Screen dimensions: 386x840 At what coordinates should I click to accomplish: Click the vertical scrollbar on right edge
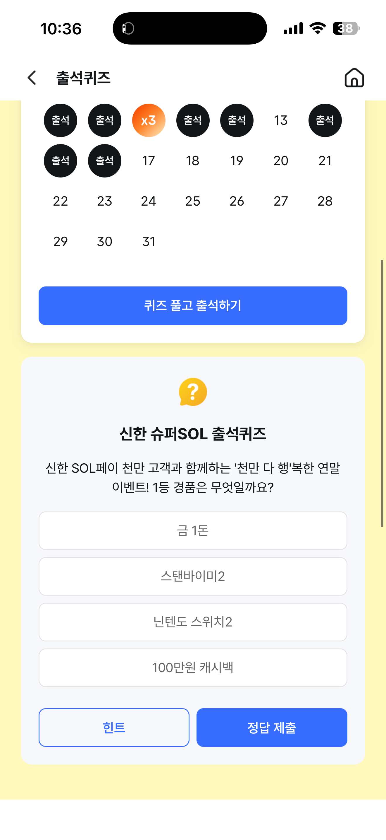click(382, 393)
